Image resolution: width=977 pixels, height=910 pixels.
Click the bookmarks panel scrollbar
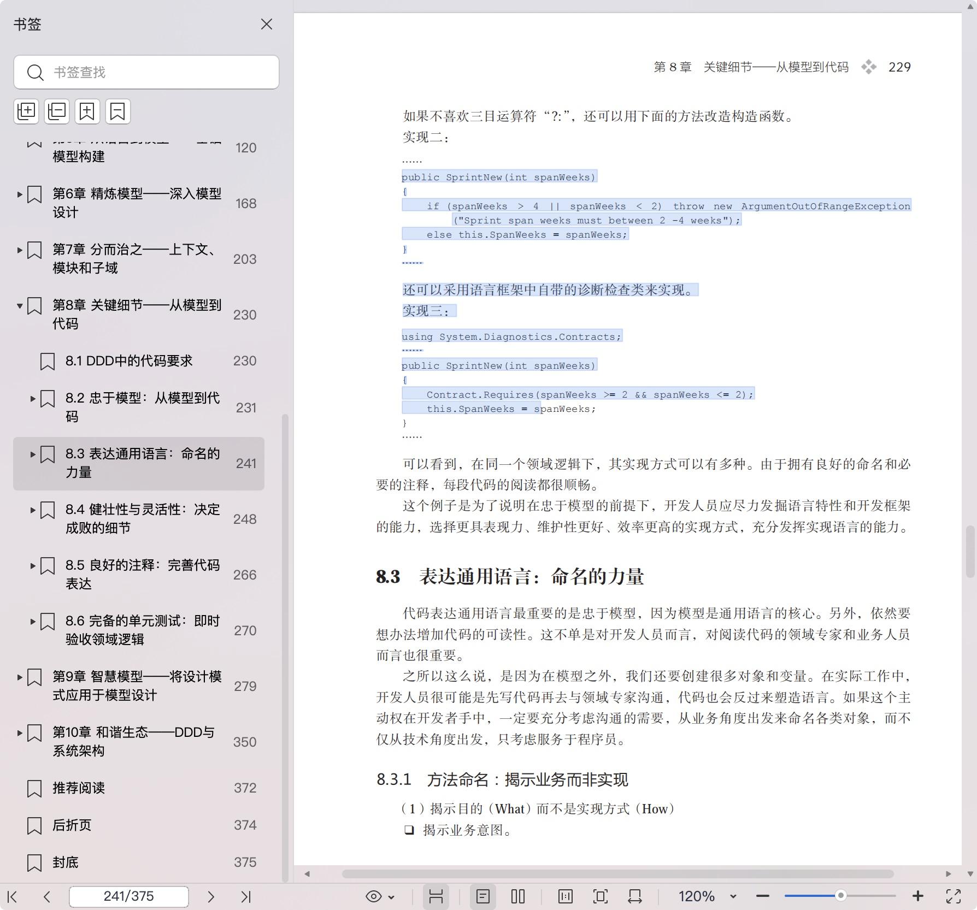tap(285, 647)
